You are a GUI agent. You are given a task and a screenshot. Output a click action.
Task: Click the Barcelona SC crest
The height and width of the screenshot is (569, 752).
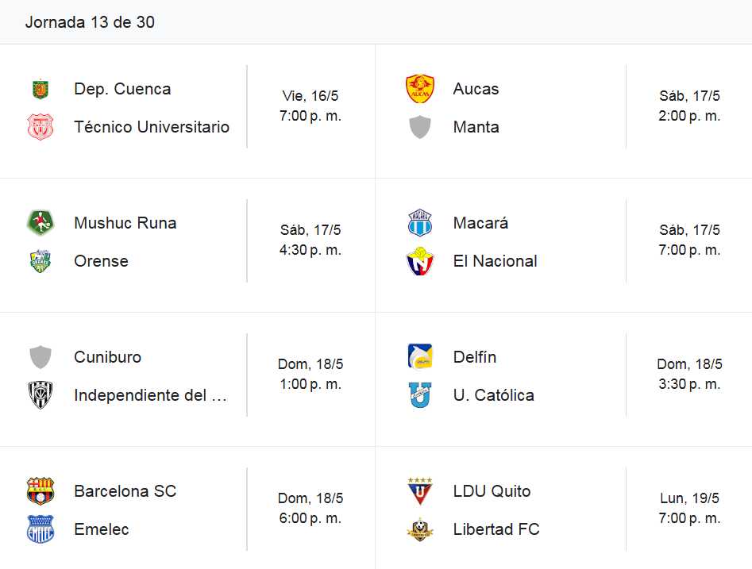40,491
